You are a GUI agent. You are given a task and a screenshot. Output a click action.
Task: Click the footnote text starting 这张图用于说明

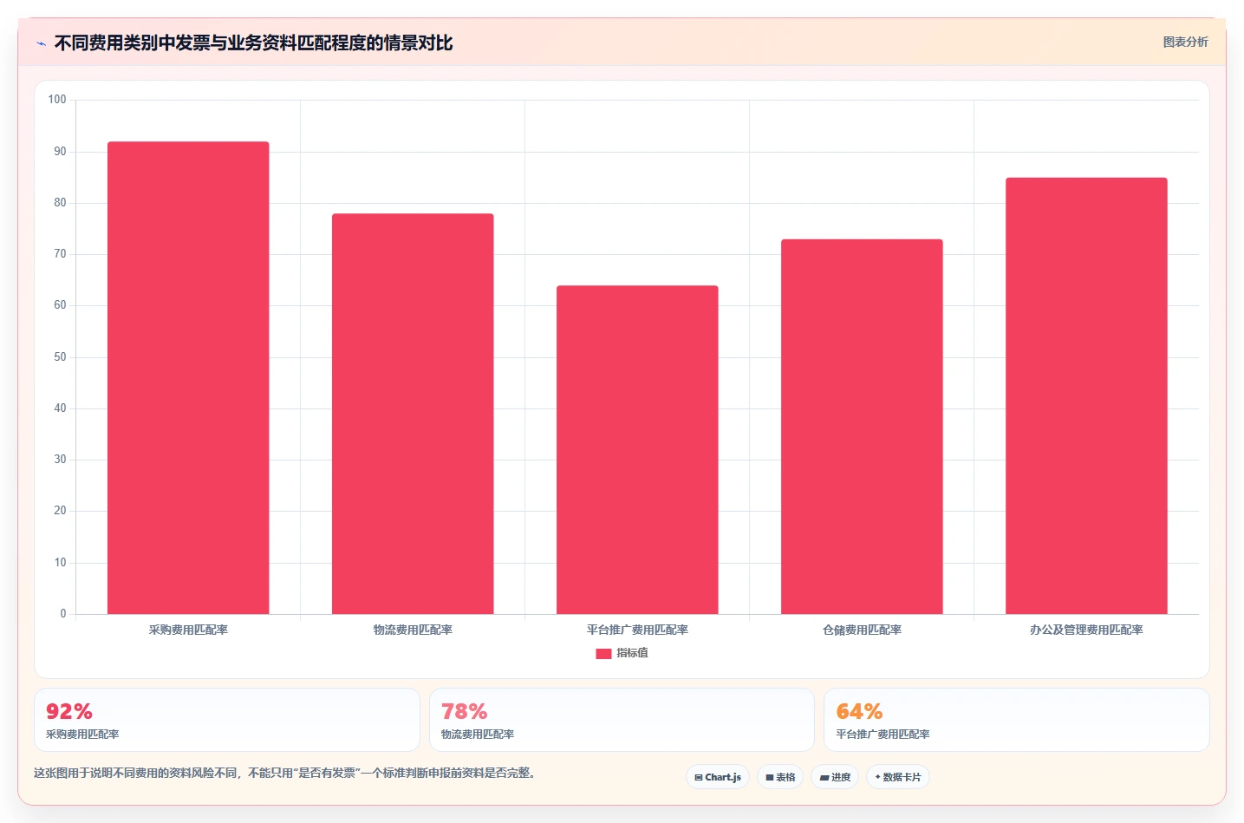click(x=284, y=773)
